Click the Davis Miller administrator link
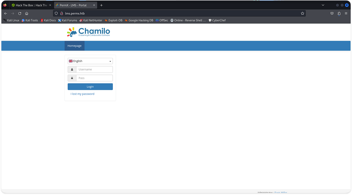 pyautogui.click(x=280, y=192)
